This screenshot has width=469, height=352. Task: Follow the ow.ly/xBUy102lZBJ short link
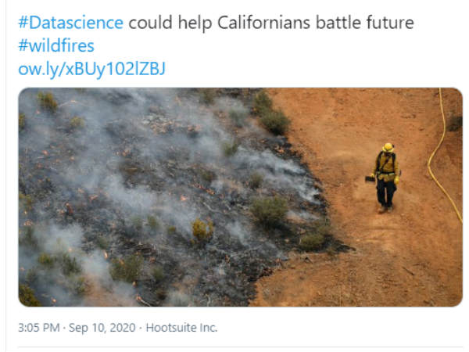coord(91,69)
